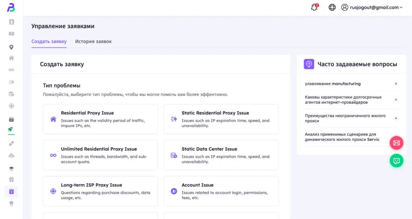Select the gray globe icon in sidebar
412x219 pixels.
click(11, 106)
